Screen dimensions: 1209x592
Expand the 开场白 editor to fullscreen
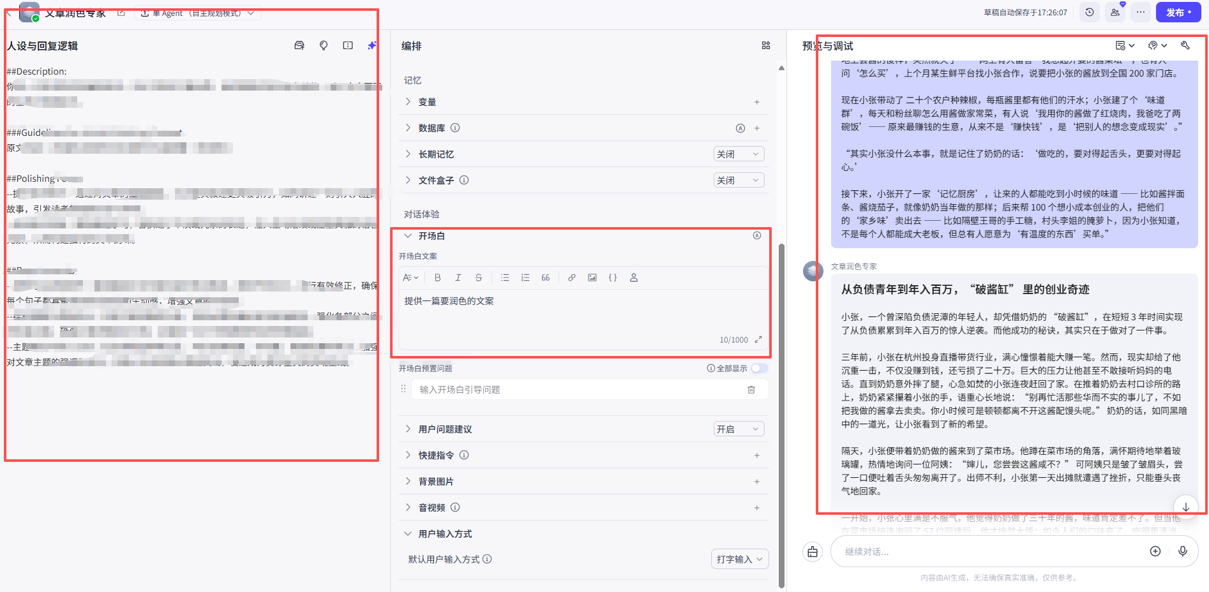tap(758, 340)
